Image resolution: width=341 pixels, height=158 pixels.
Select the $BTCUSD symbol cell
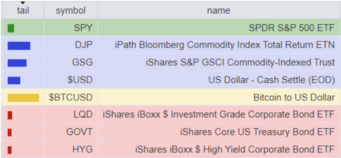(x=71, y=97)
